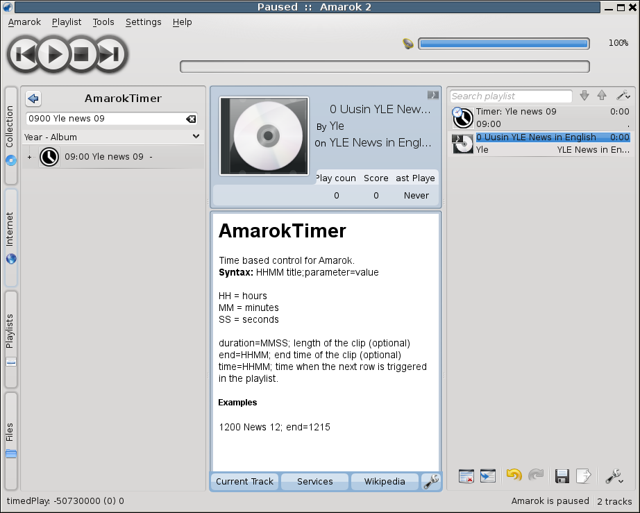The width and height of the screenshot is (640, 513).
Task: Skip to the previous track button
Action: [24, 54]
